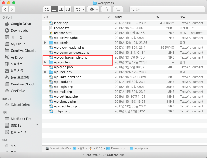Select wp-config-sample.php file
The width and height of the screenshot is (207, 158).
click(70, 57)
